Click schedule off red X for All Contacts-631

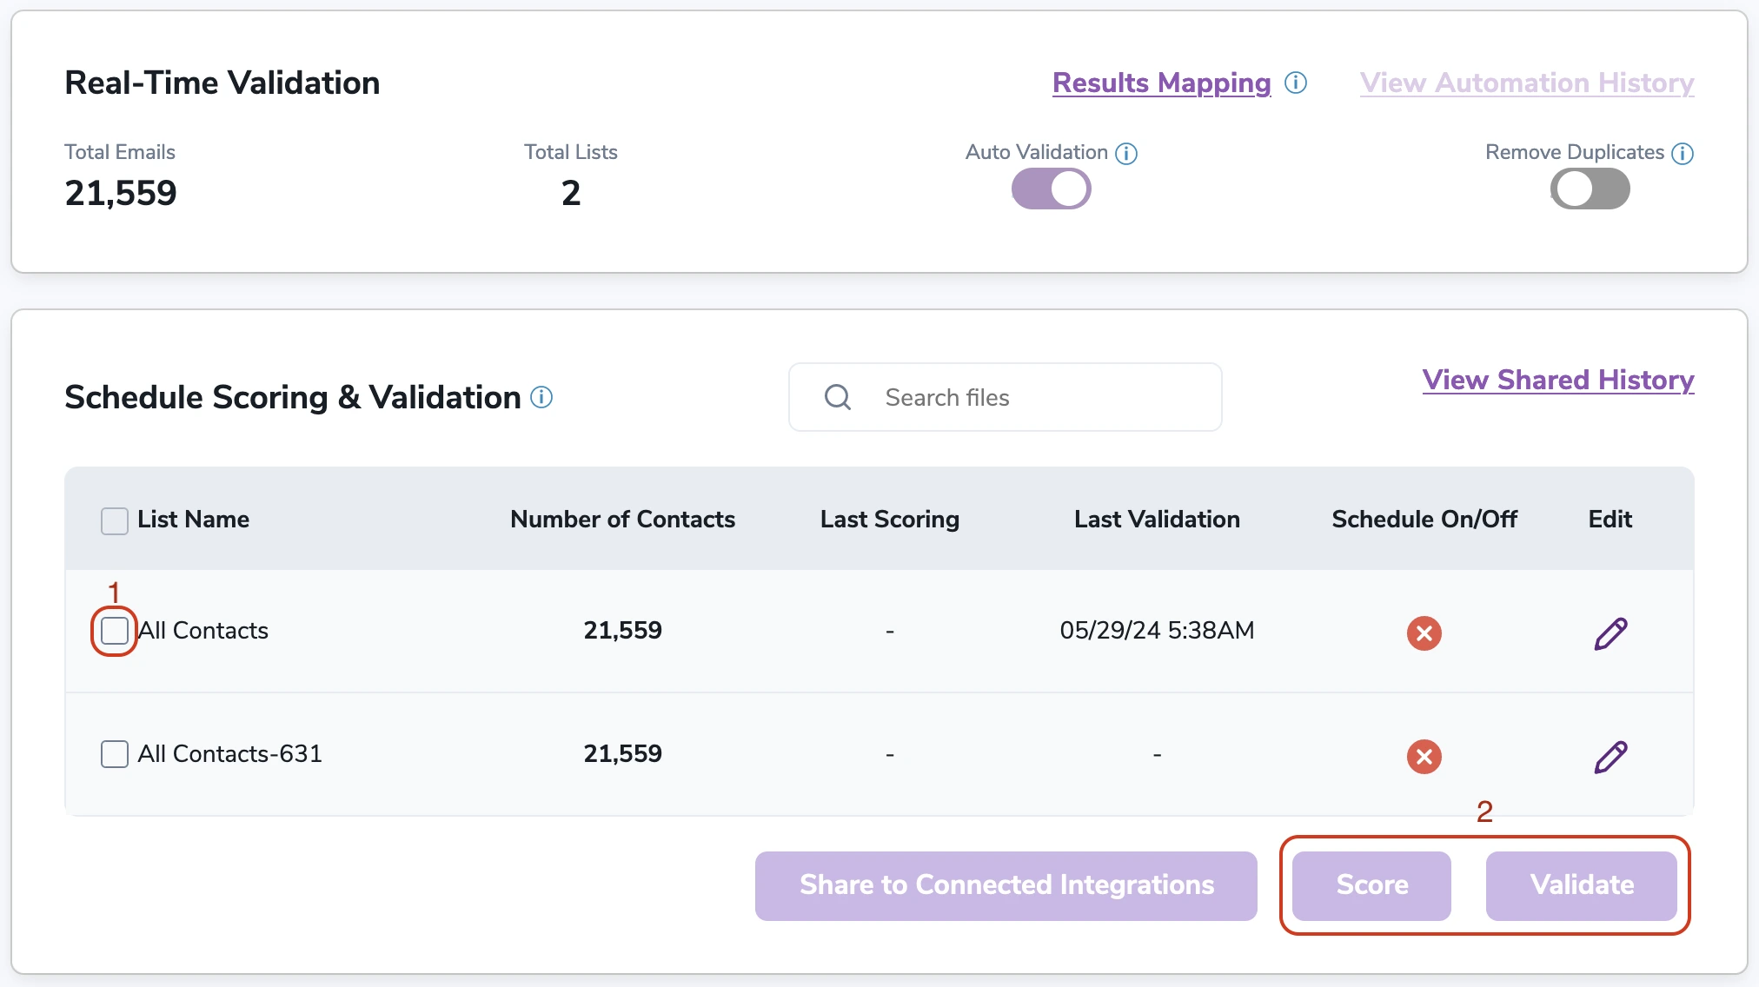click(x=1424, y=757)
